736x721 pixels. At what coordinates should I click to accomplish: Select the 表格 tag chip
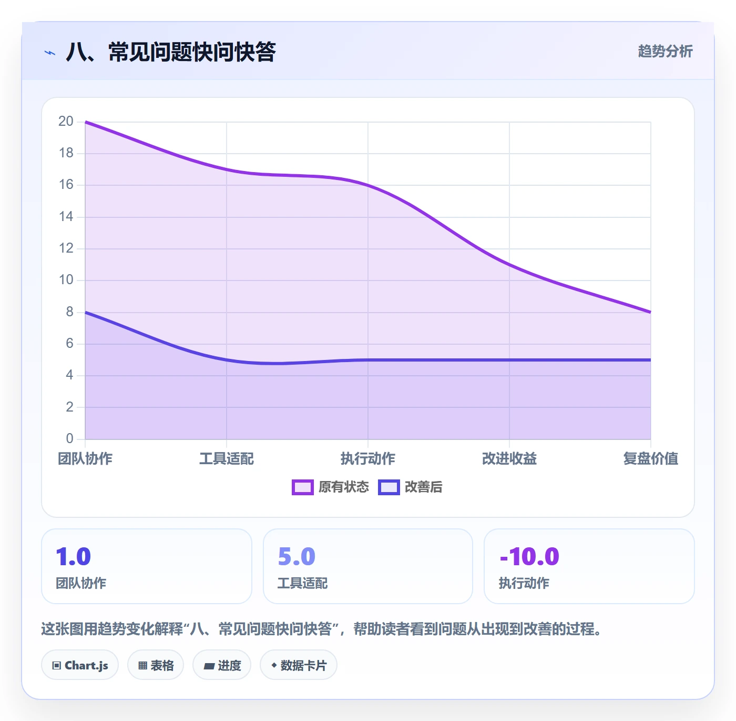(156, 665)
